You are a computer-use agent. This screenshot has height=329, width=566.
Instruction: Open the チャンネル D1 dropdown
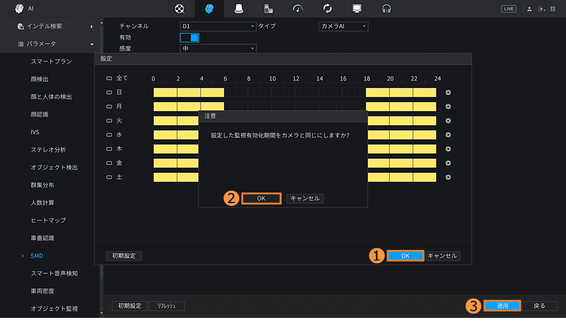coord(218,26)
